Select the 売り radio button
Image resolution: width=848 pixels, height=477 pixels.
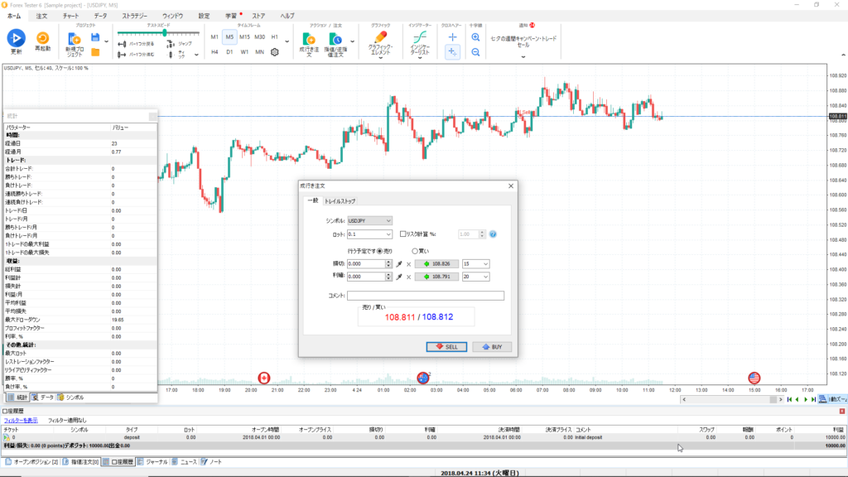379,251
